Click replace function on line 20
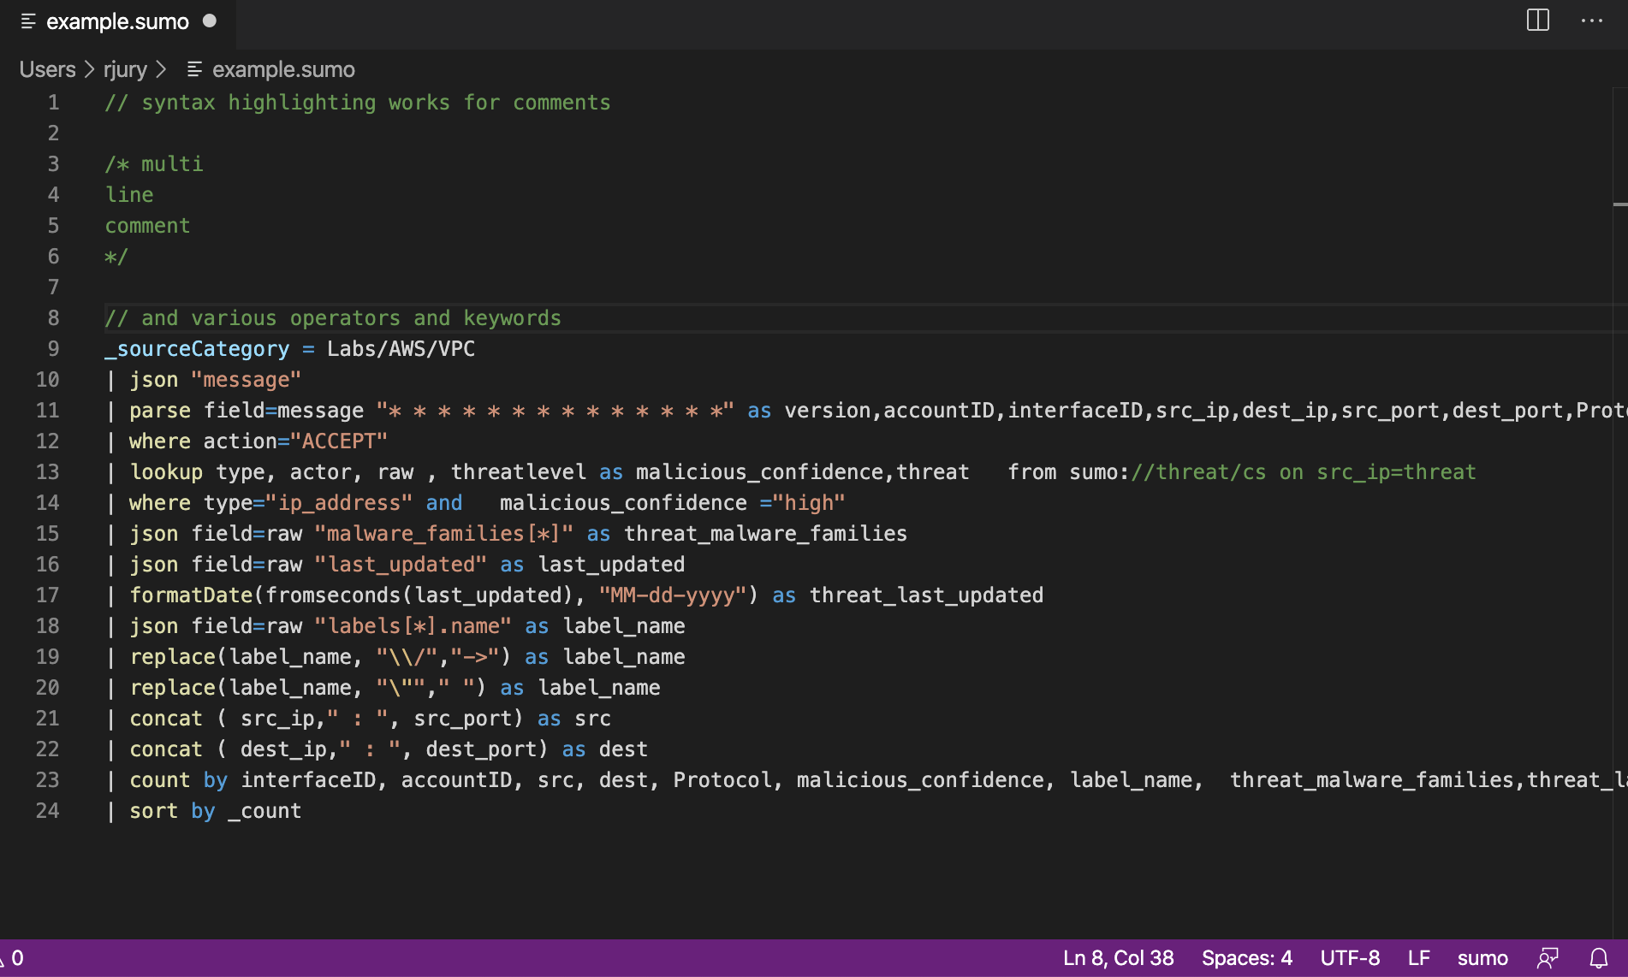The image size is (1628, 977). coord(172,688)
